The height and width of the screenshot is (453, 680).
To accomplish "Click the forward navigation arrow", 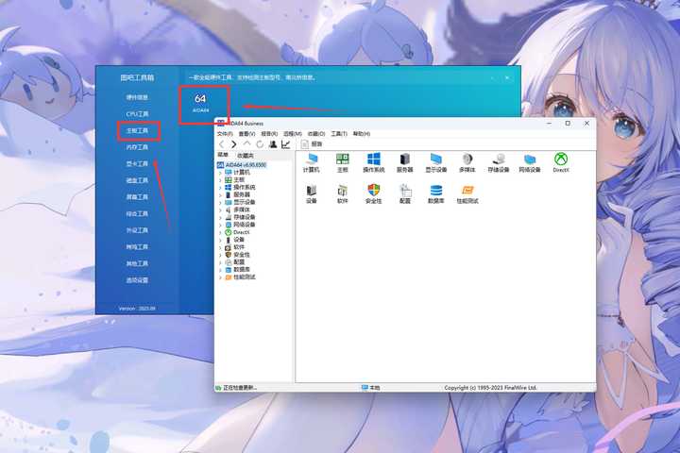I will coord(234,144).
